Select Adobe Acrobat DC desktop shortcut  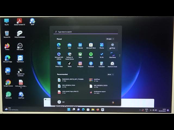[x=20, y=22]
